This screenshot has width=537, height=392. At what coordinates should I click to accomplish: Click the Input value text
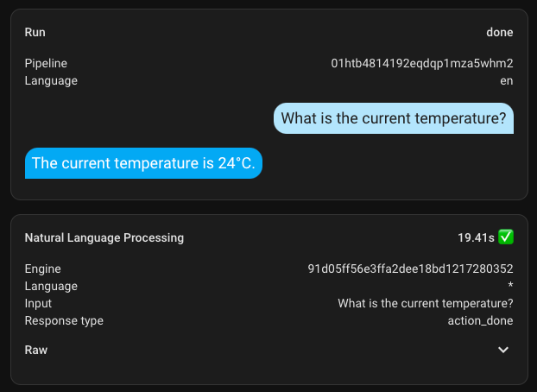point(426,303)
